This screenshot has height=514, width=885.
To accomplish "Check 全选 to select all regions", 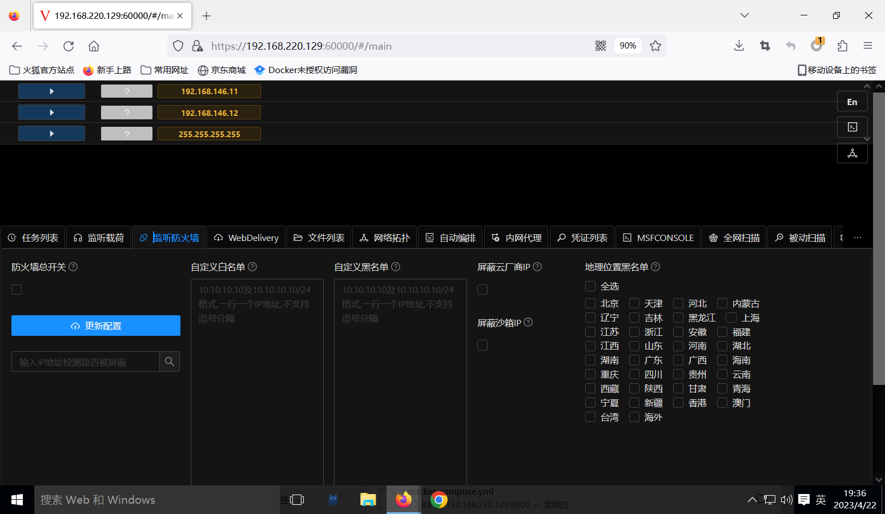I will pos(590,286).
